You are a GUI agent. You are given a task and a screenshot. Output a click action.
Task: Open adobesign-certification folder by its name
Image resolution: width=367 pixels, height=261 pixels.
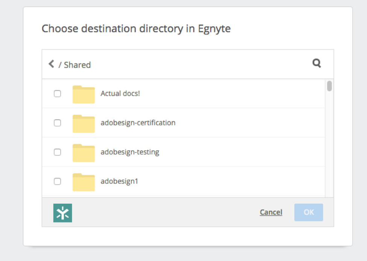(x=138, y=123)
